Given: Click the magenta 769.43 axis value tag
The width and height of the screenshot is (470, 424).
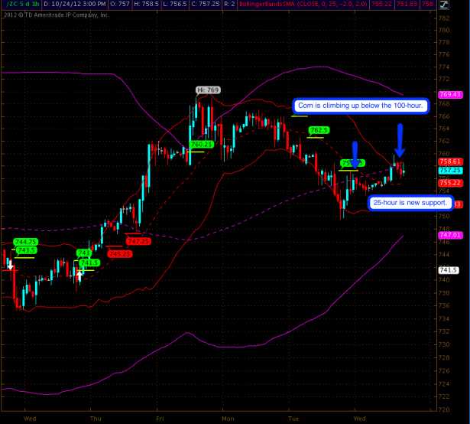Looking at the screenshot, I should (448, 95).
